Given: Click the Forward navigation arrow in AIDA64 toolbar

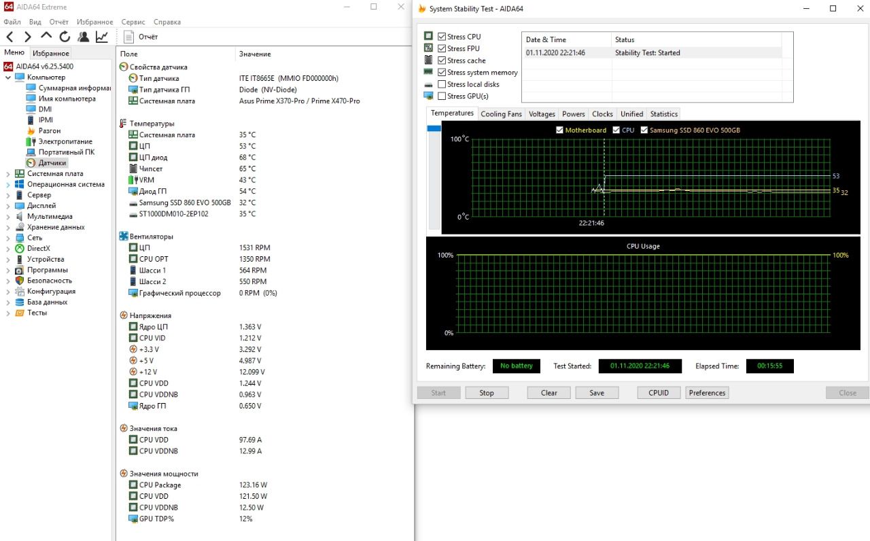Looking at the screenshot, I should (28, 37).
